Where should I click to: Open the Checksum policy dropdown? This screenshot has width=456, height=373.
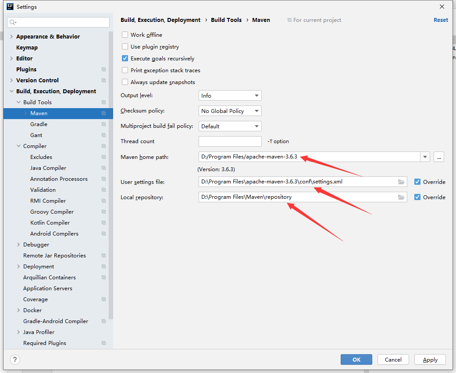[230, 111]
